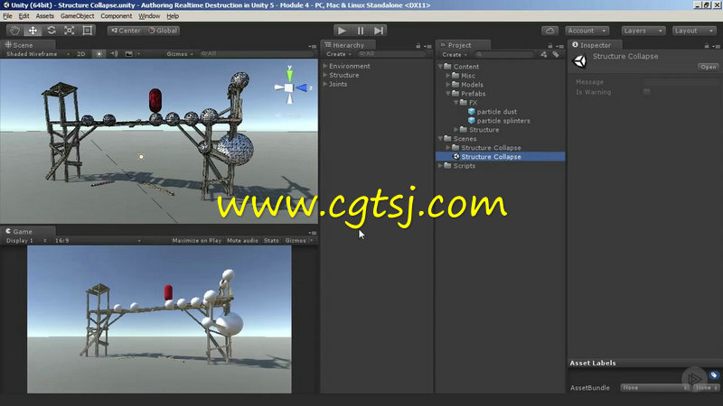Open the Layout dropdown
Viewport: 723px width, 406px height.
tap(694, 31)
